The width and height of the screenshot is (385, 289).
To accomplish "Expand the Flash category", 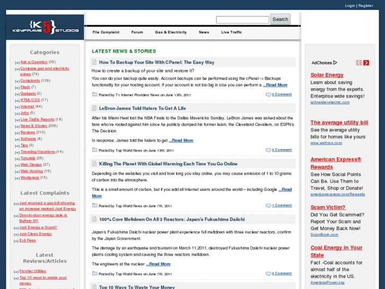I will pos(17,87).
